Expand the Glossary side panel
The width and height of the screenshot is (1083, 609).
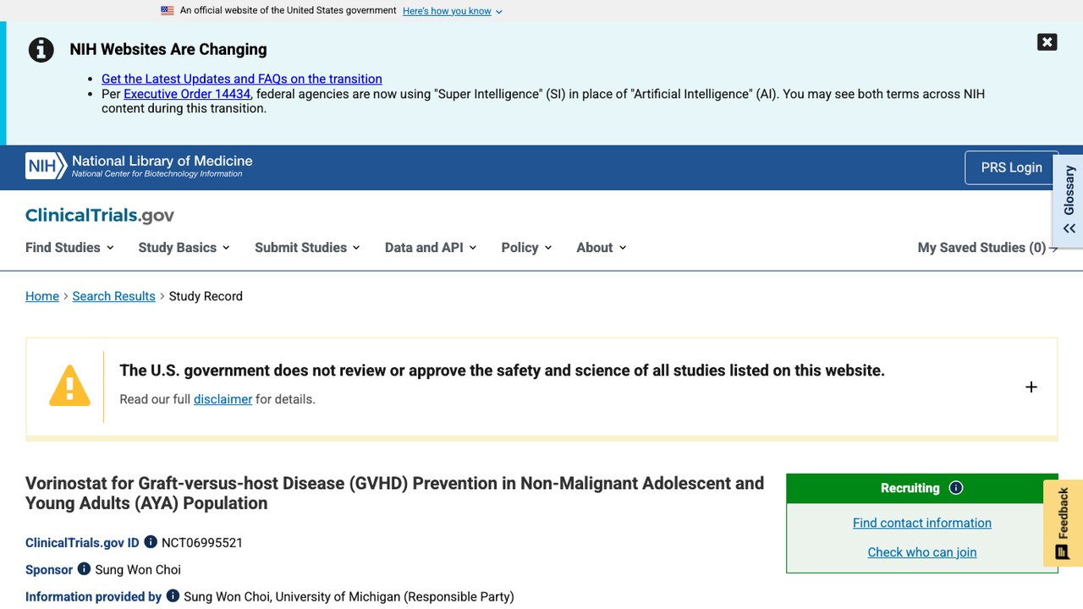click(1069, 200)
